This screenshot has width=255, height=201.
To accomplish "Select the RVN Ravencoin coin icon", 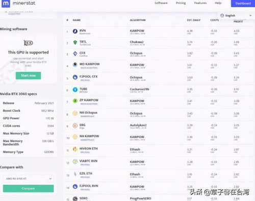I will pyautogui.click(x=75, y=31).
